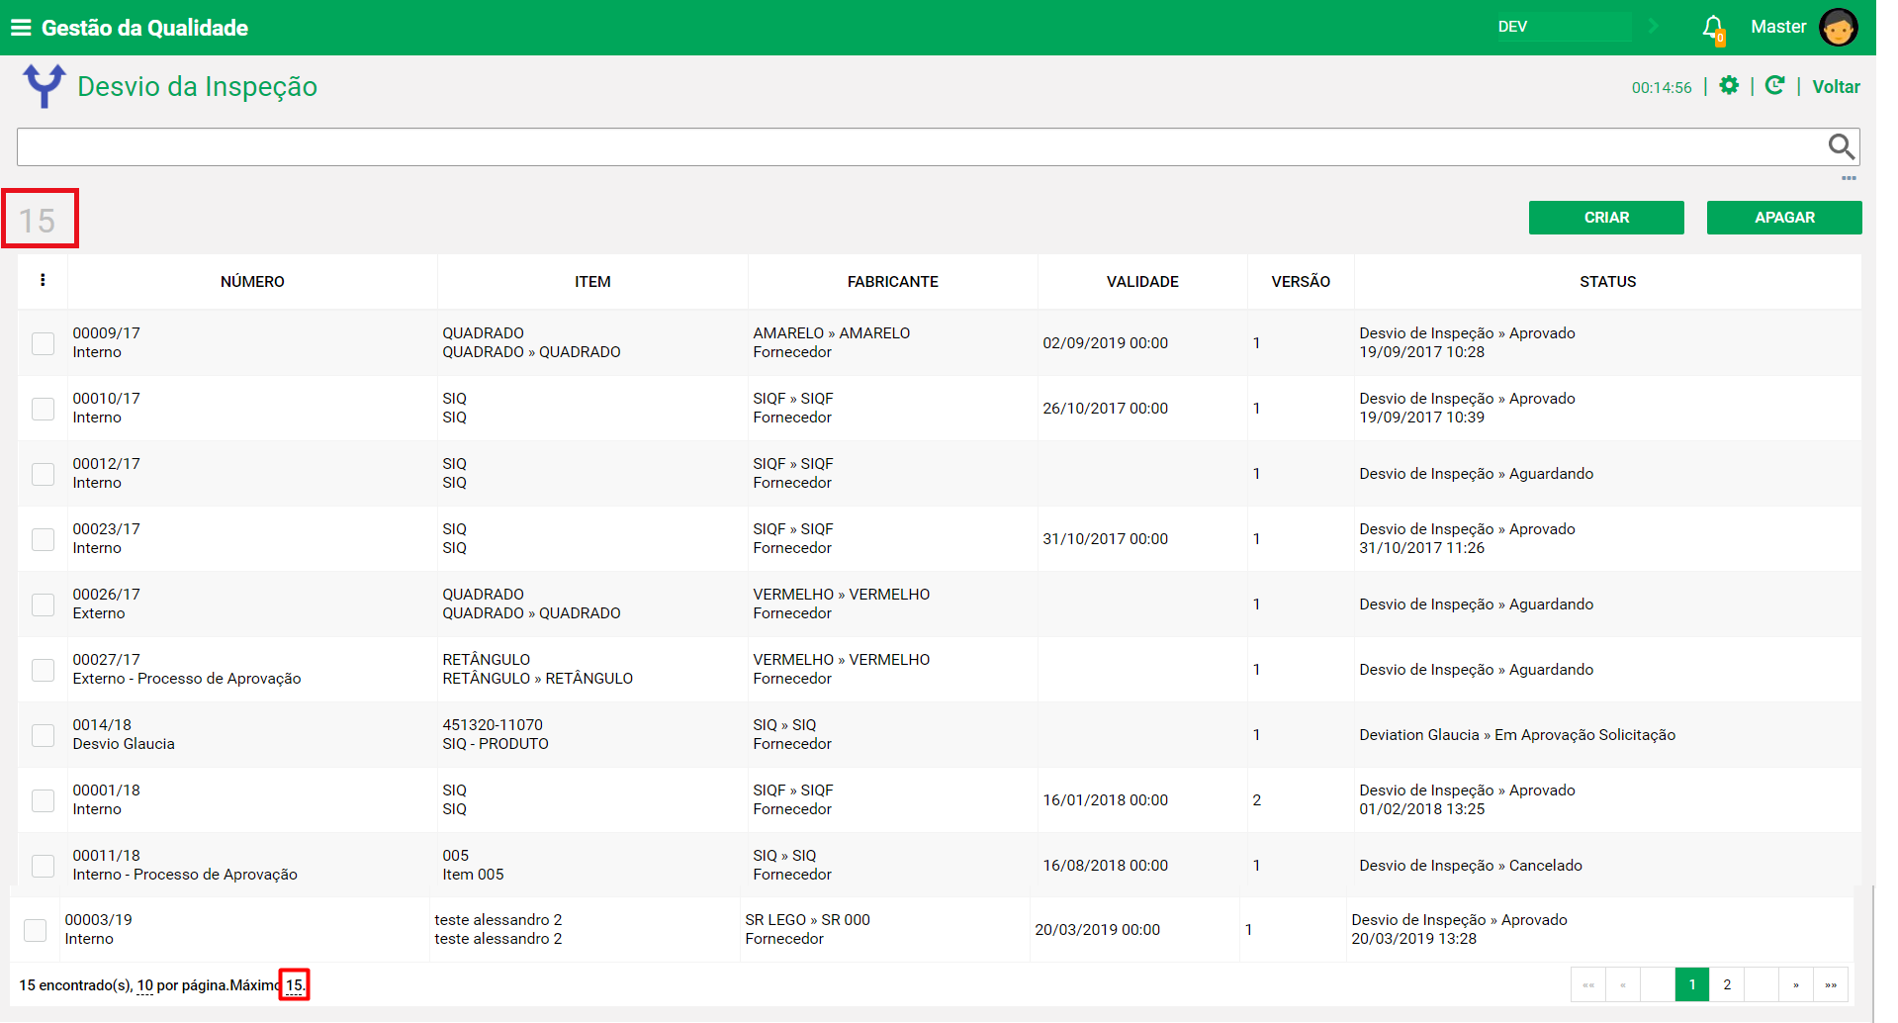Image resolution: width=1898 pixels, height=1023 pixels.
Task: Click the Voltar link
Action: tap(1836, 87)
